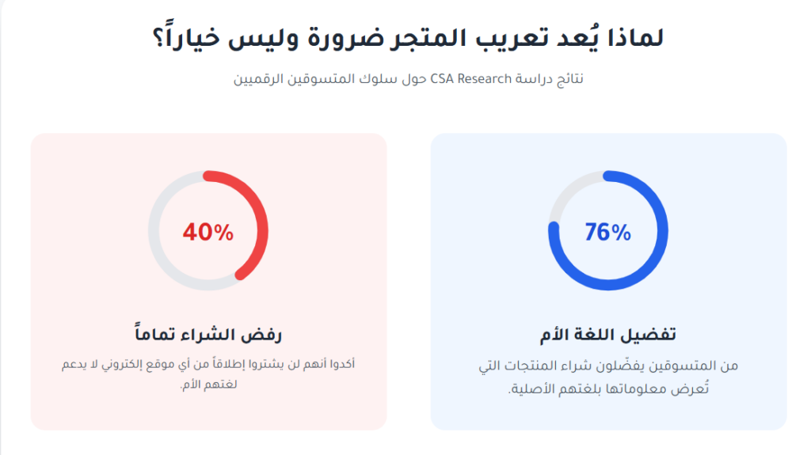Select the "تفضيل اللغة الأم" card title
This screenshot has width=811, height=455.
click(x=607, y=333)
